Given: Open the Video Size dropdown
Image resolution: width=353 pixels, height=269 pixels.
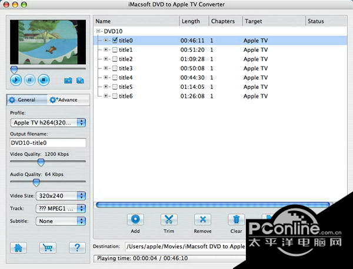Looking at the screenshot, I should 61,195.
